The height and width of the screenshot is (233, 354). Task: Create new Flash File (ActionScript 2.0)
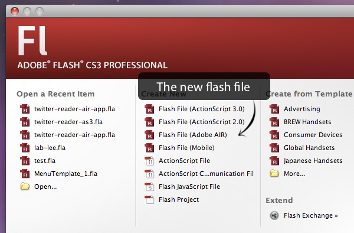[x=202, y=122]
